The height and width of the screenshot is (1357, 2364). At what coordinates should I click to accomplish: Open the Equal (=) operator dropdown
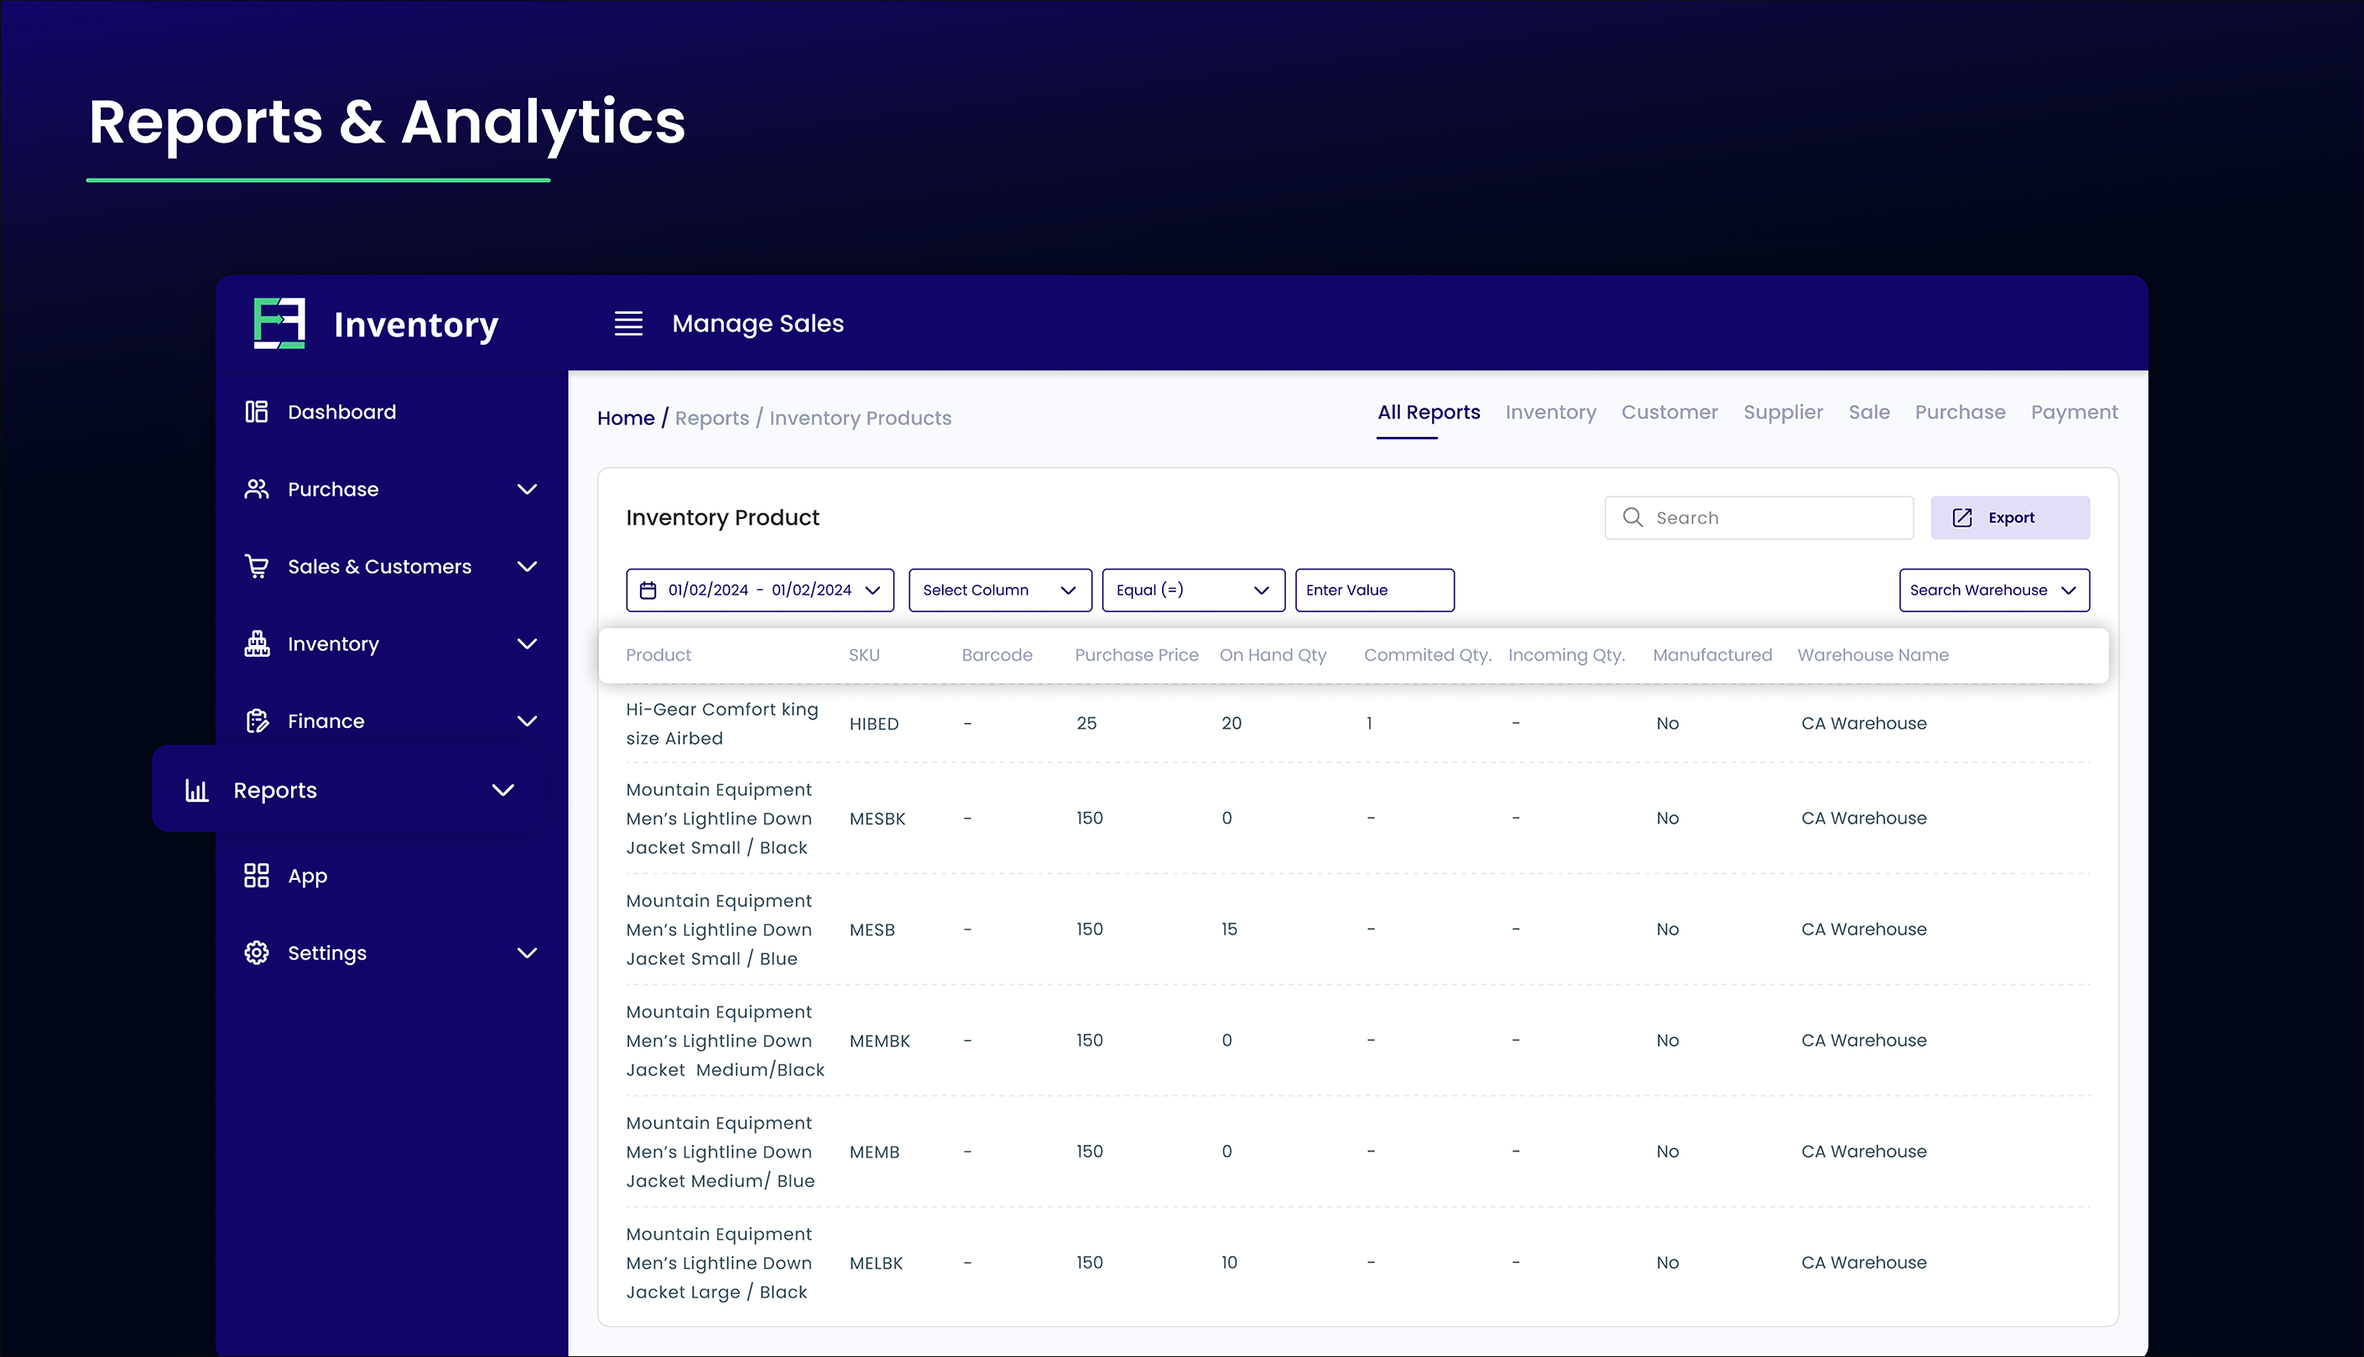1192,590
